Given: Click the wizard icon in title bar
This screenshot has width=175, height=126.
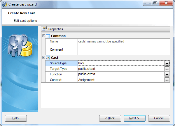Looking at the screenshot, I should (4, 3).
